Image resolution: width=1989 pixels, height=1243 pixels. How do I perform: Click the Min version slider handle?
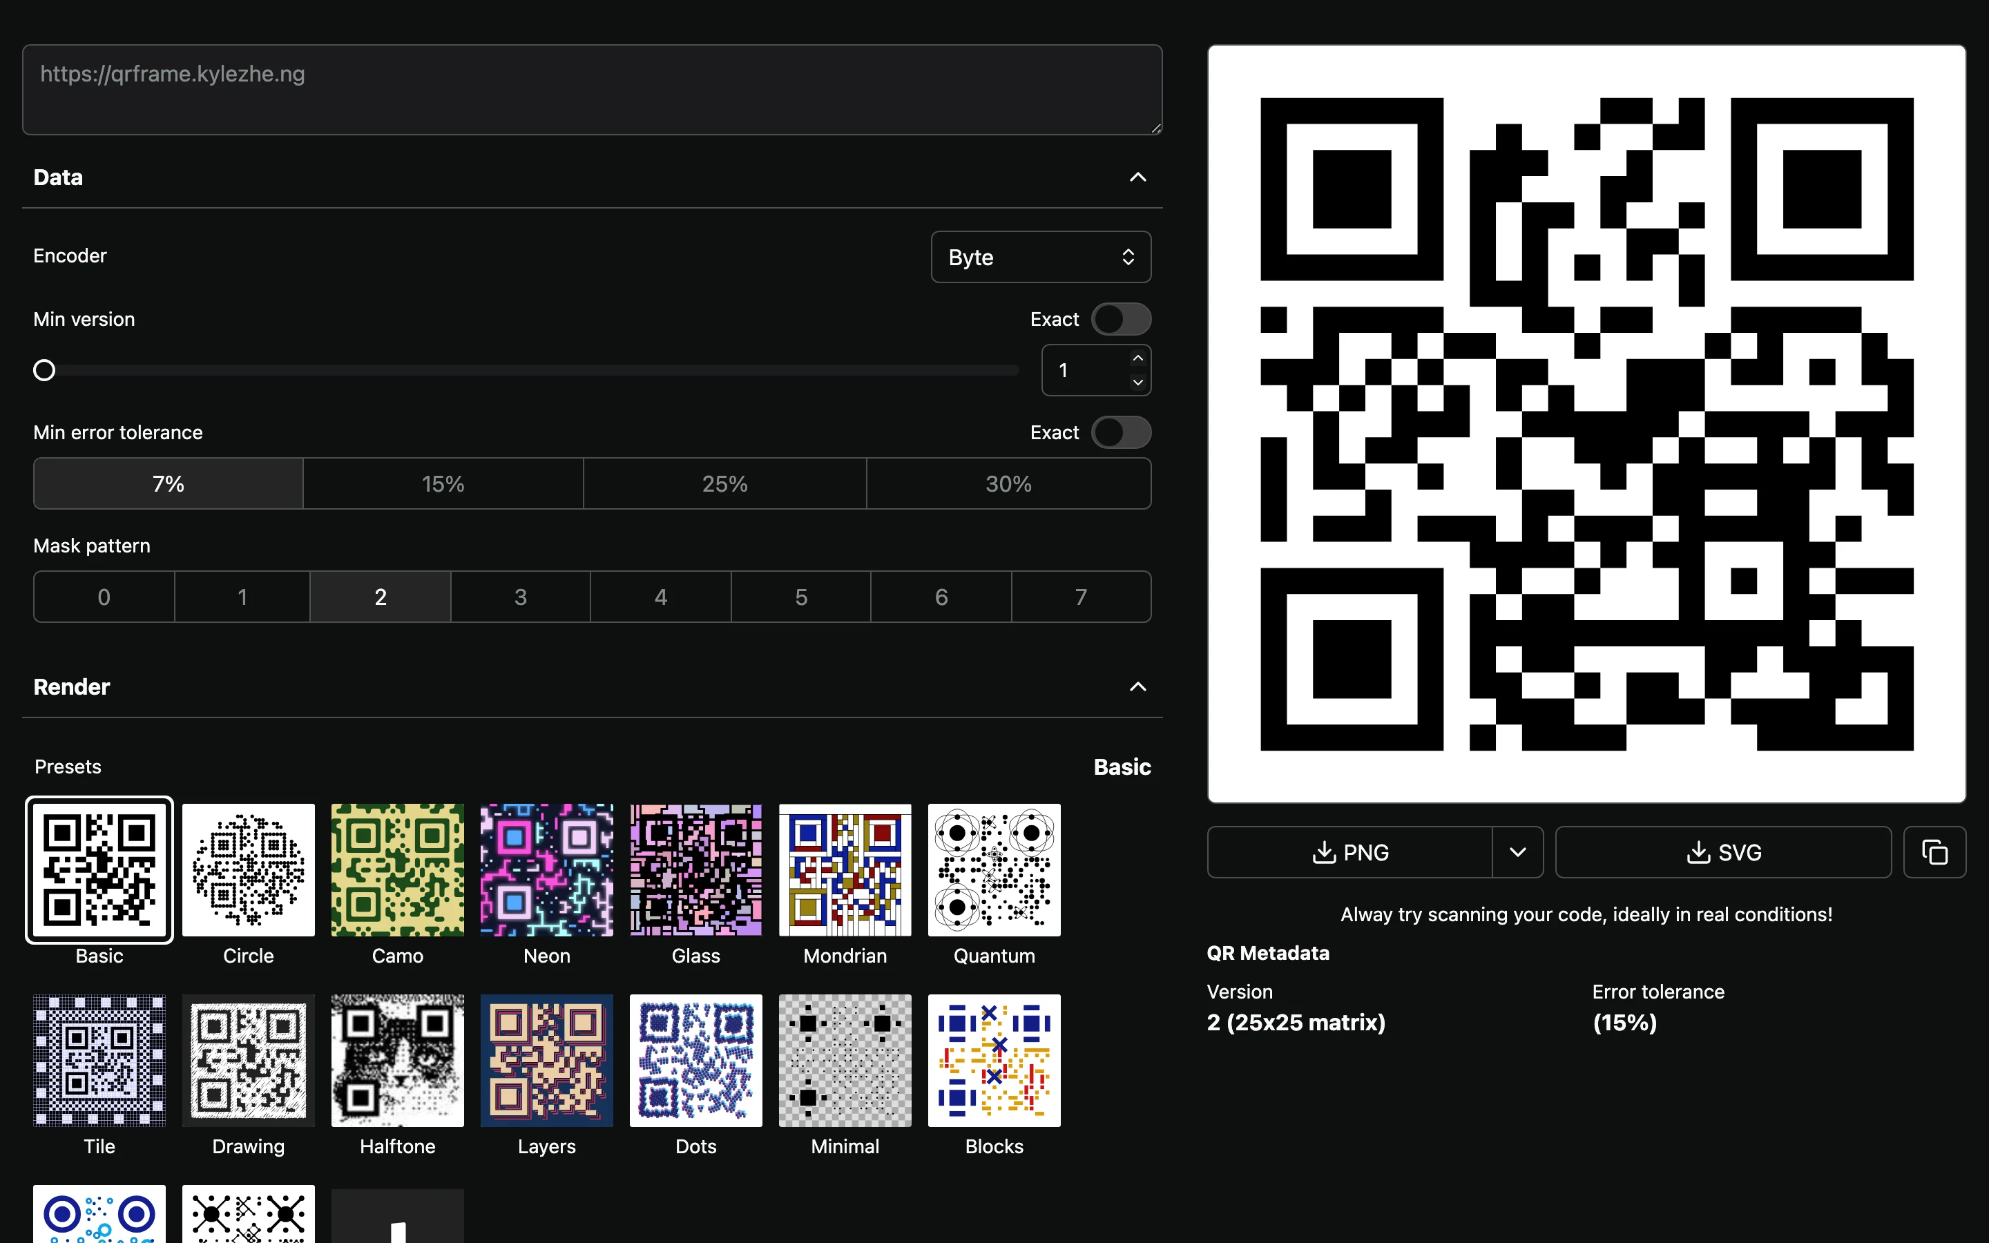pos(44,371)
